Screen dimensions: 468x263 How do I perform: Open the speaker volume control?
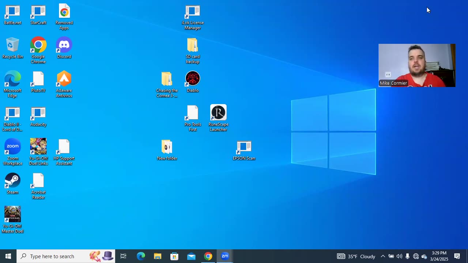point(399,256)
